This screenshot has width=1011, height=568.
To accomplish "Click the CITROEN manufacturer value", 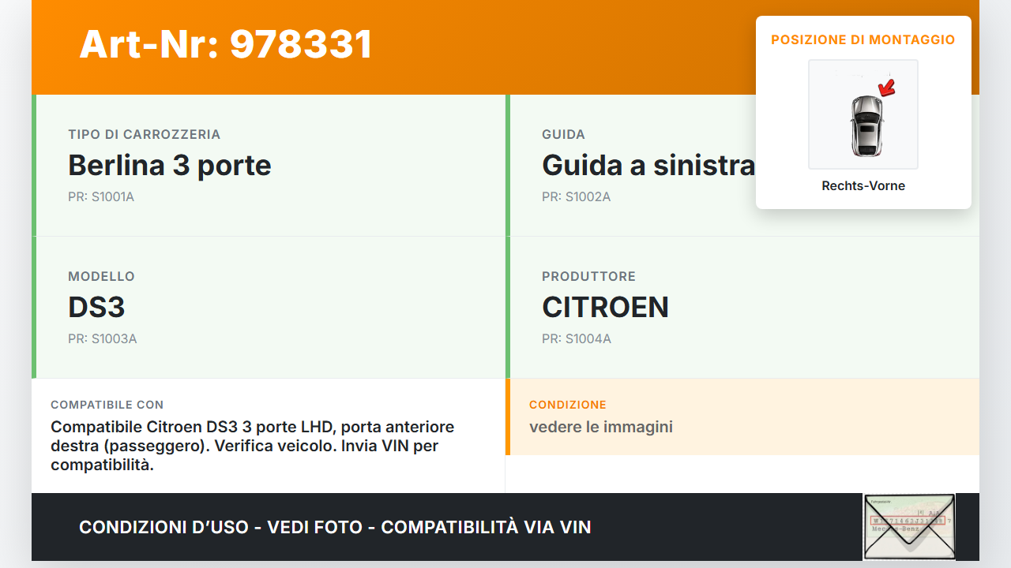I will pyautogui.click(x=605, y=307).
